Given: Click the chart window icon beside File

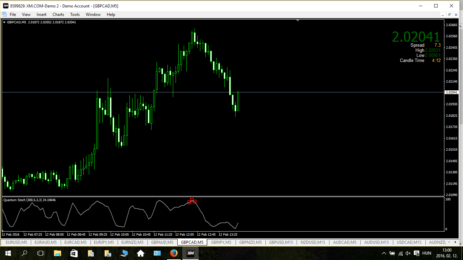Looking at the screenshot, I should (x=4, y=14).
